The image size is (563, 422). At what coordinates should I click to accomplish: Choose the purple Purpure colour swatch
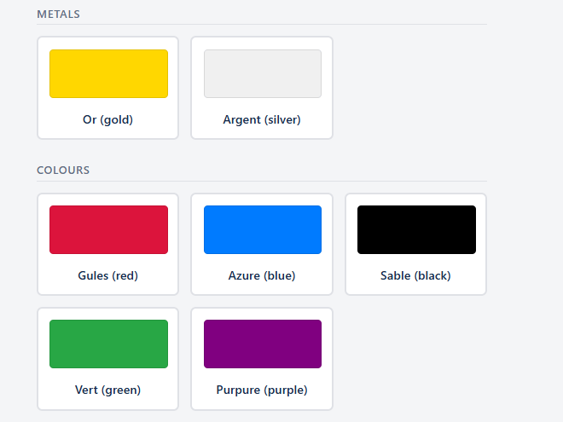pos(262,344)
